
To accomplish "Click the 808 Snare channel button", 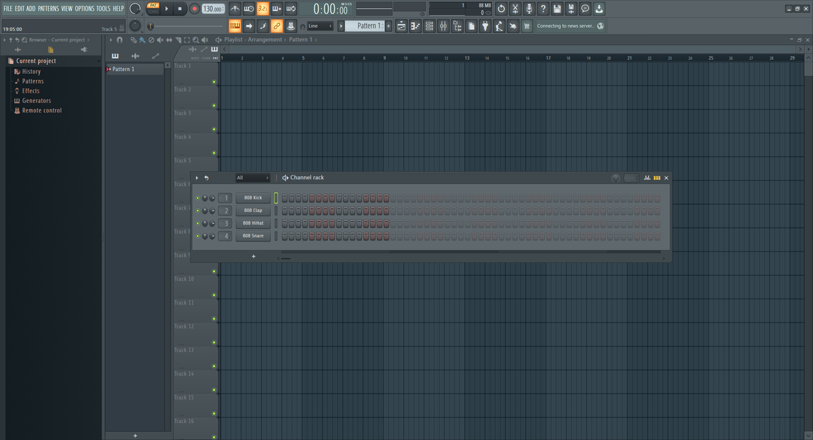I will (253, 236).
